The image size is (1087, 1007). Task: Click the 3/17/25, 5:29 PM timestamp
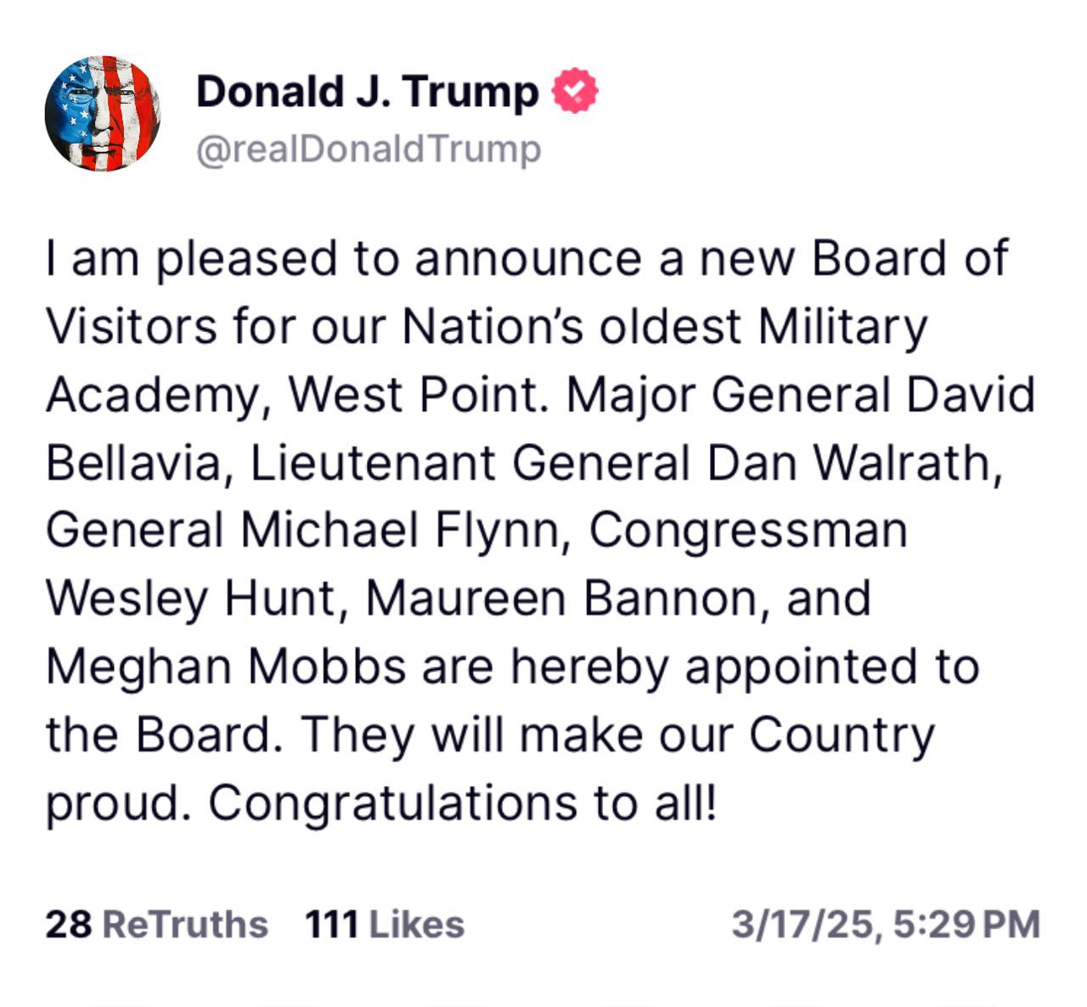click(887, 924)
